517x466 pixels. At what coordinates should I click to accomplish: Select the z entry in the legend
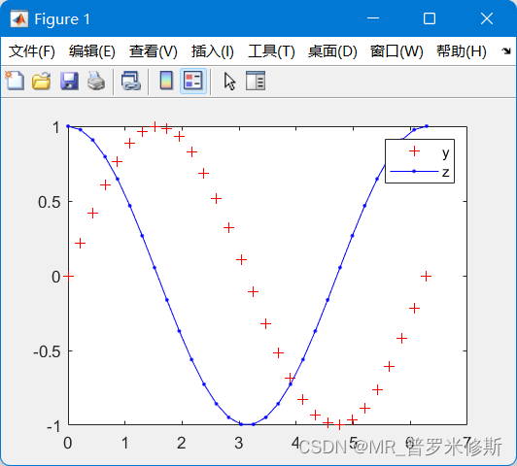coord(445,172)
